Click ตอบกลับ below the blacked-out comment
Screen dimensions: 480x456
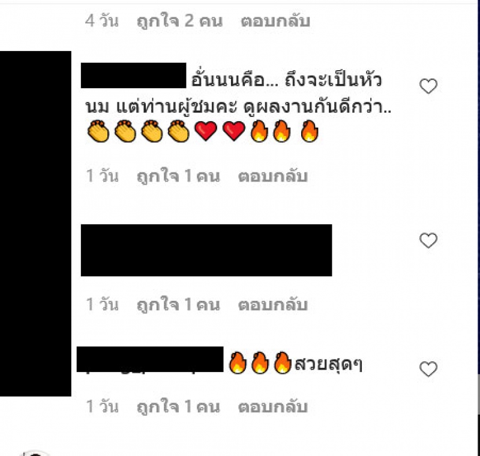point(273,305)
